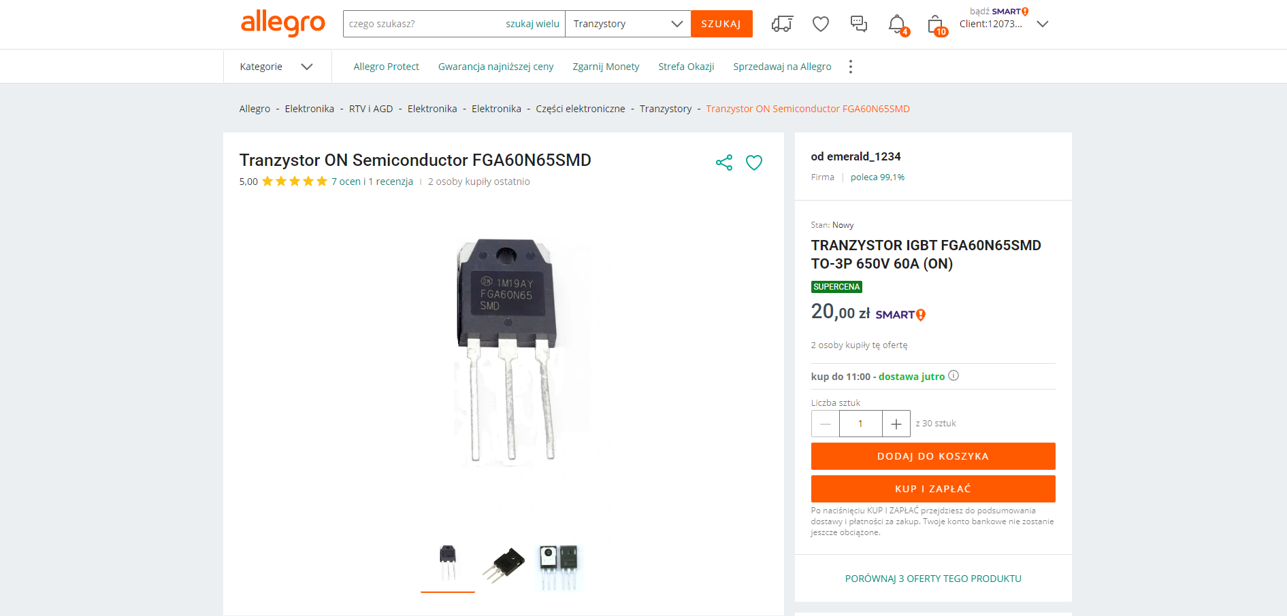Image resolution: width=1287 pixels, height=616 pixels.
Task: Open the Tranzystory search category dropdown
Action: [628, 24]
